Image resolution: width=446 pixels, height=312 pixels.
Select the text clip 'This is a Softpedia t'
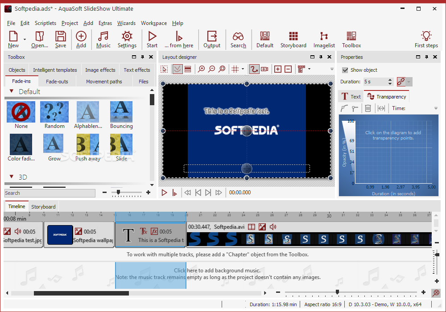(x=150, y=235)
